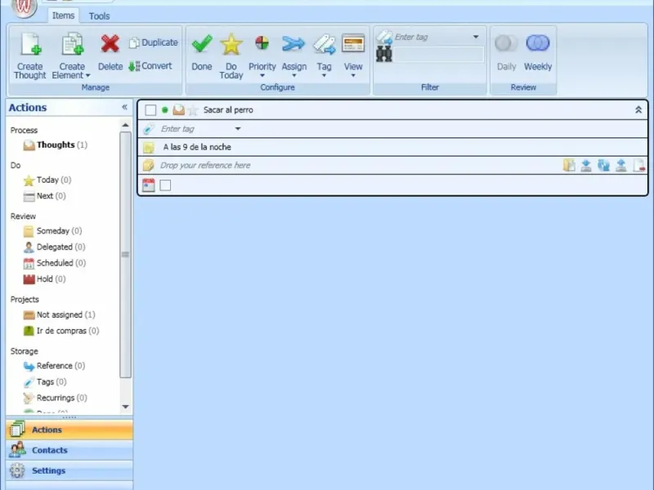Viewport: 654px width, 490px height.
Task: Collapse the Sacar al perro item details
Action: pos(638,109)
